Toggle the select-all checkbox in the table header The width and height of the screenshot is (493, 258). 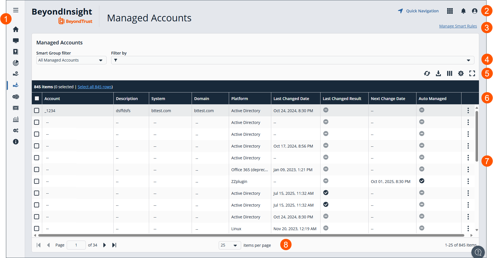coord(37,98)
